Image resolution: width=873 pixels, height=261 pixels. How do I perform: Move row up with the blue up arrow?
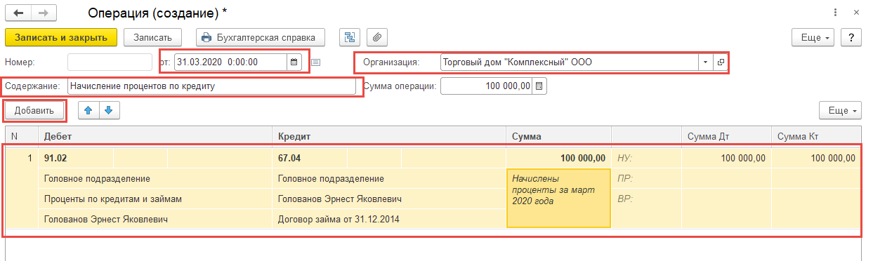click(88, 110)
